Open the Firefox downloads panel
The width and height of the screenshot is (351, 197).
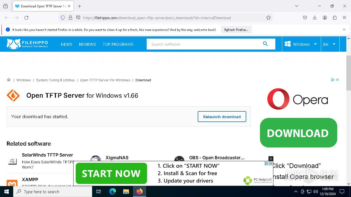pyautogui.click(x=315, y=18)
